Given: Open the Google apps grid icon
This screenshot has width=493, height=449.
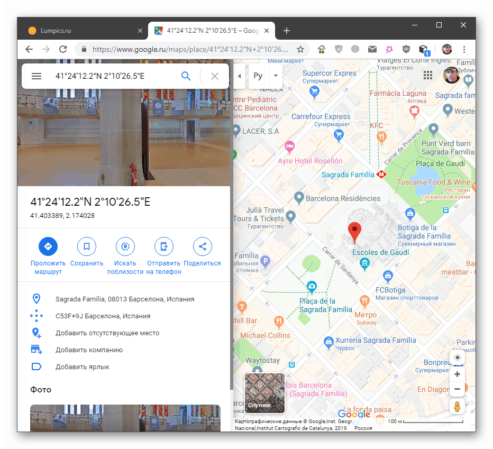Looking at the screenshot, I should [428, 75].
